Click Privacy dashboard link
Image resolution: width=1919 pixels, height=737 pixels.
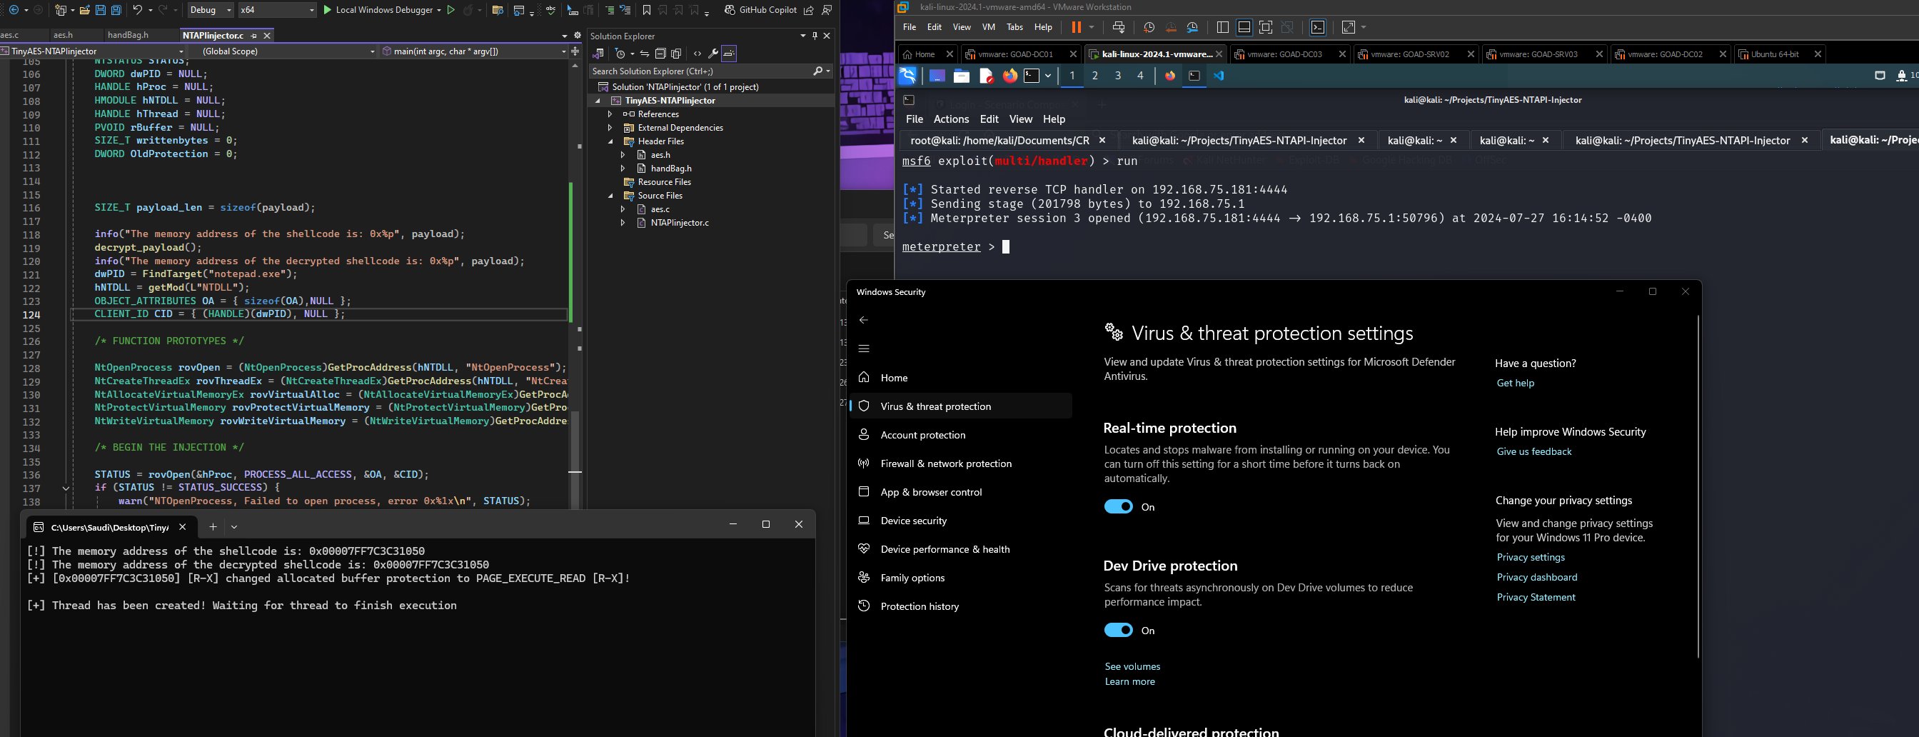click(x=1537, y=577)
